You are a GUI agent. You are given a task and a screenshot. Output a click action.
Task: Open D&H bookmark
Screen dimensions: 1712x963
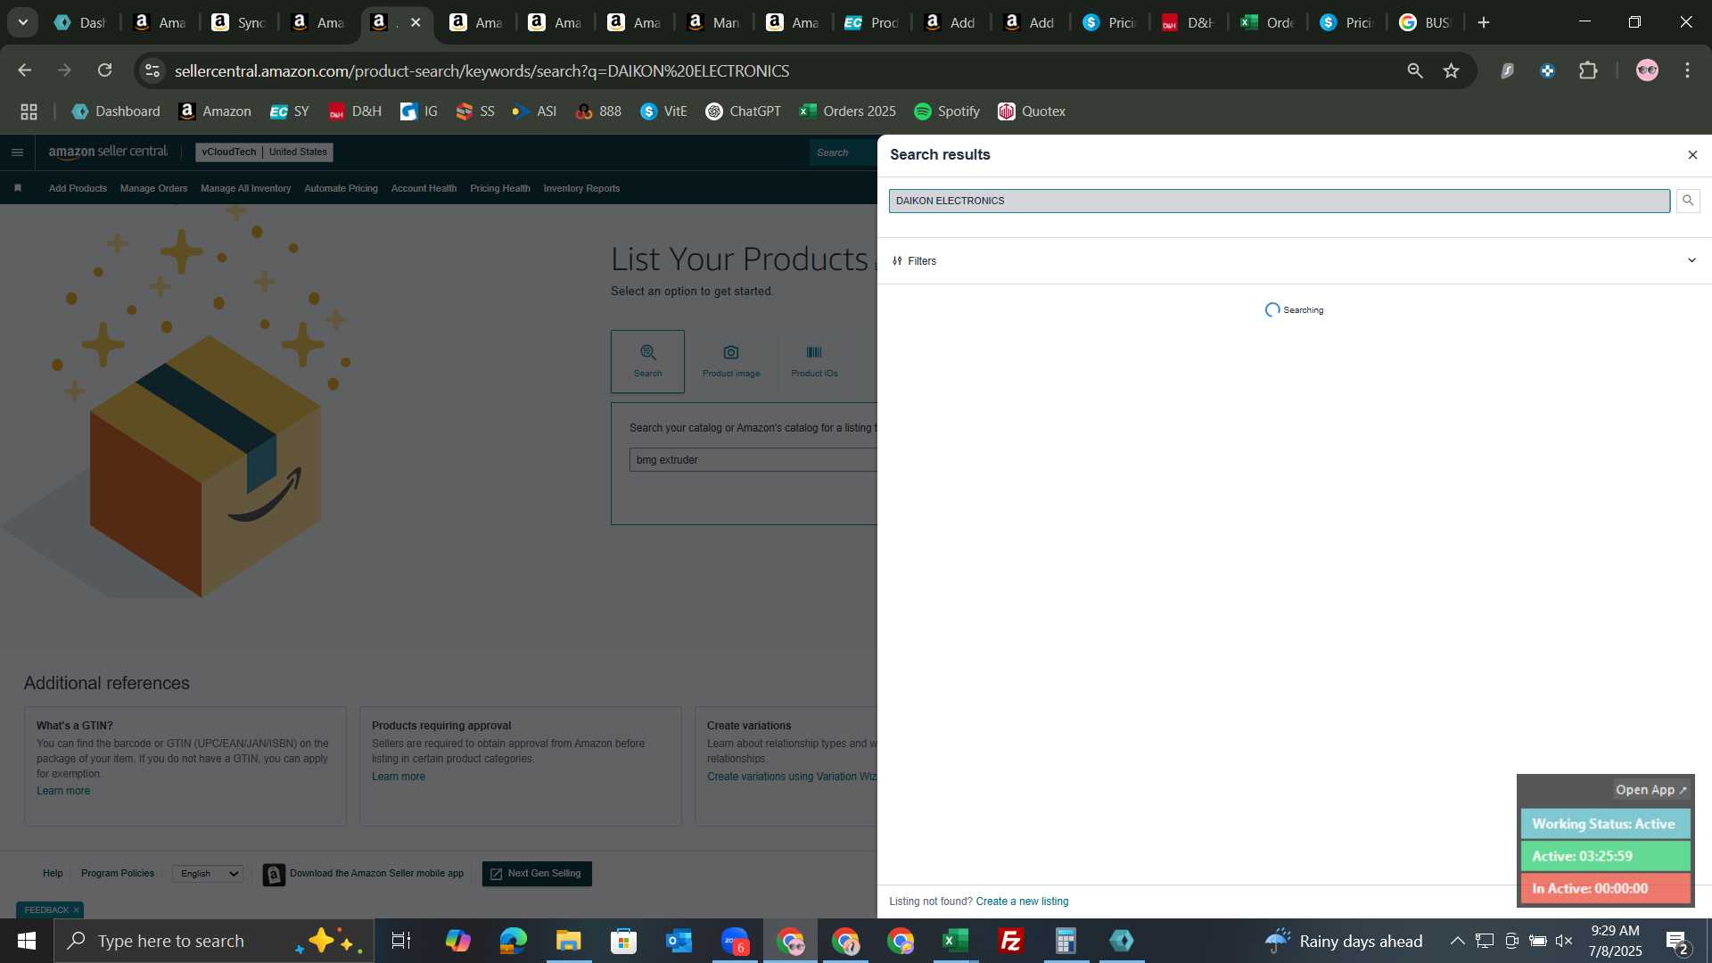tap(355, 111)
